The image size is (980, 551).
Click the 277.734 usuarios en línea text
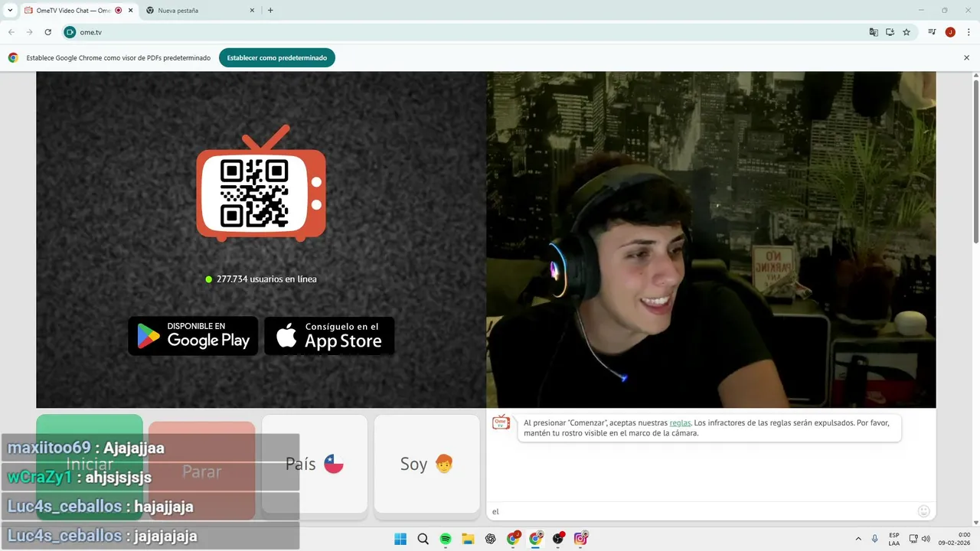(266, 279)
